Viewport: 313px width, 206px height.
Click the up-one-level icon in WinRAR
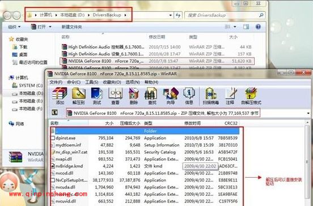54,113
